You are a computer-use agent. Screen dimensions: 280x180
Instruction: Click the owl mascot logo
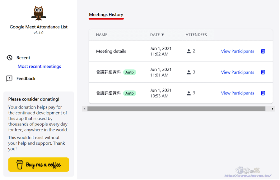pos(39,12)
